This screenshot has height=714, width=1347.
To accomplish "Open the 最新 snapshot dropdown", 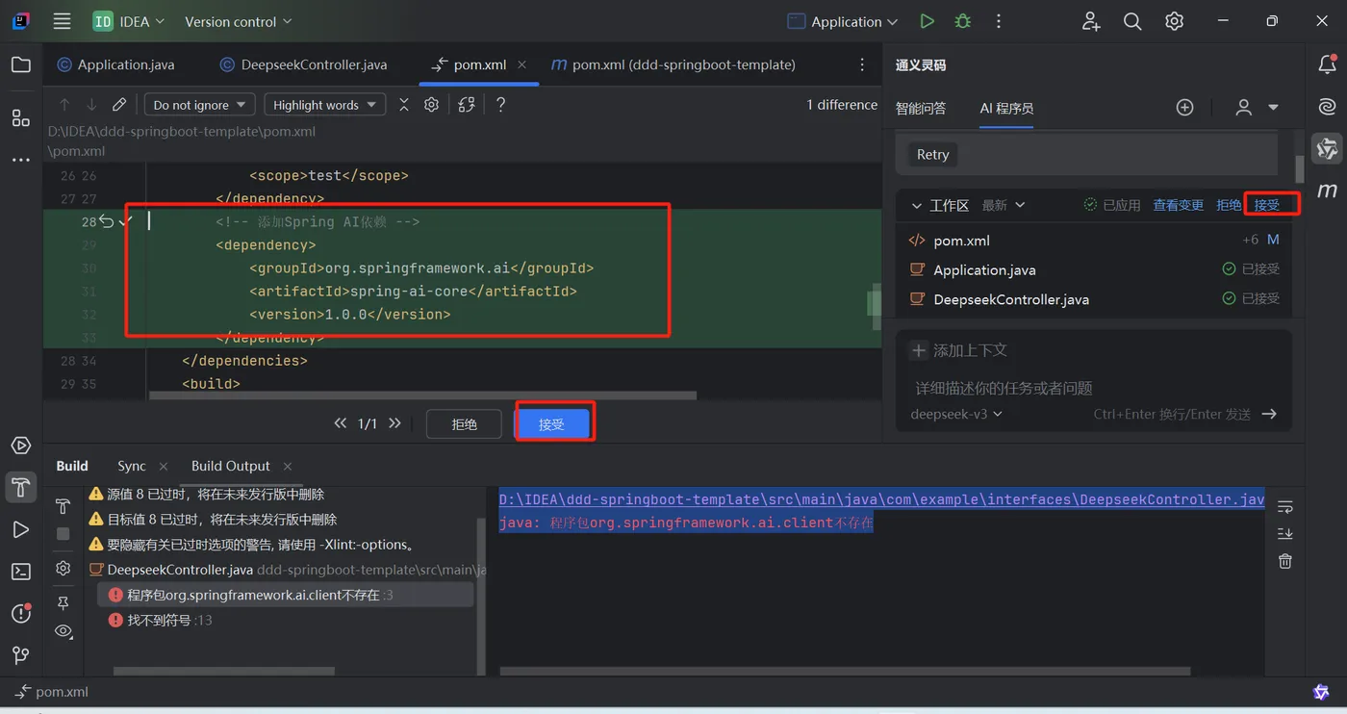I will (1004, 205).
